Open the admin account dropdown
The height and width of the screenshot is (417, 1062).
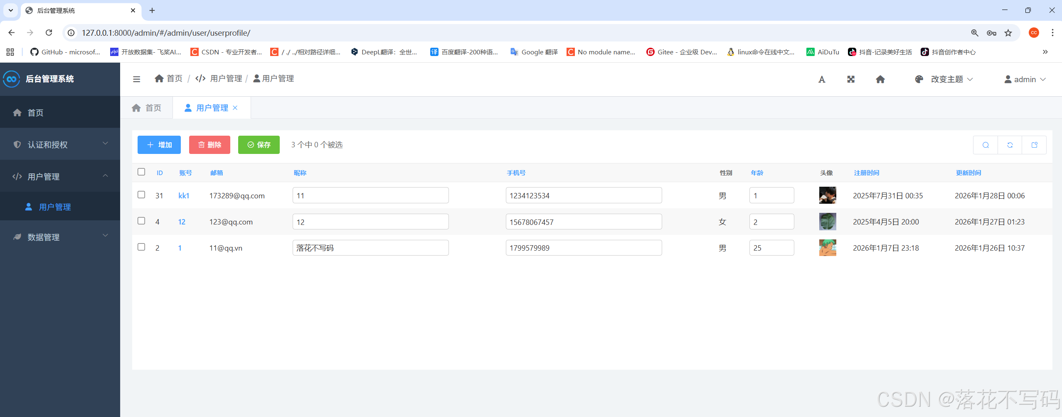coord(1025,79)
